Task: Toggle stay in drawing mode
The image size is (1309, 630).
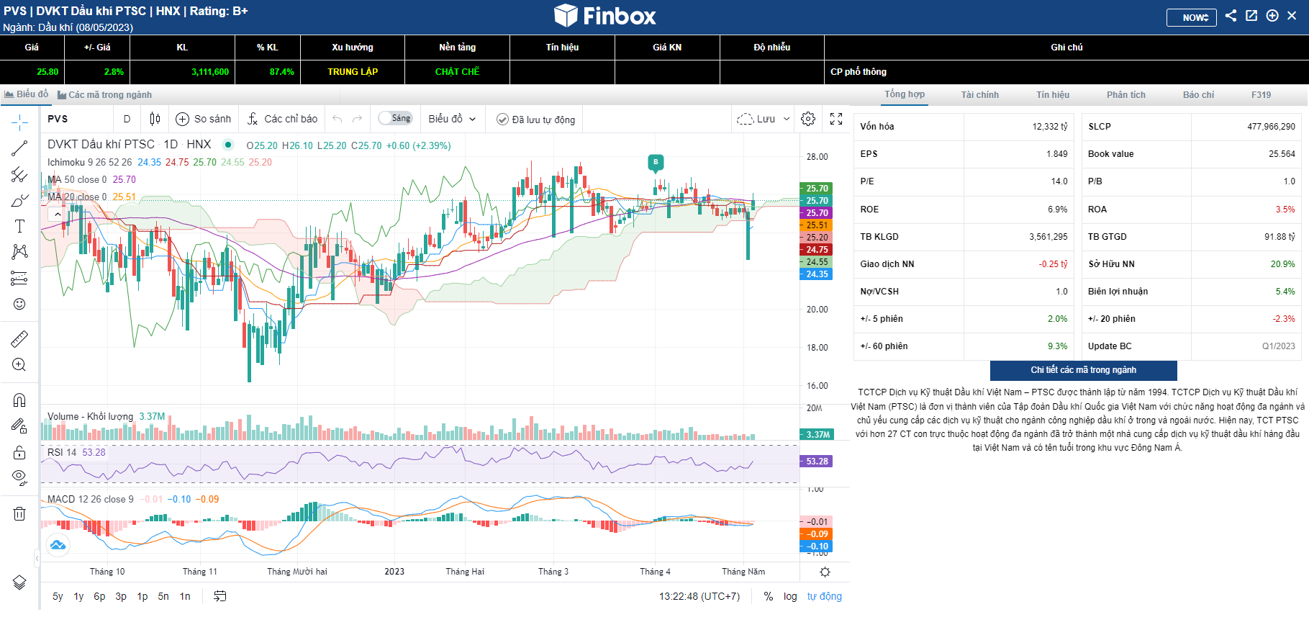Action: (x=19, y=426)
